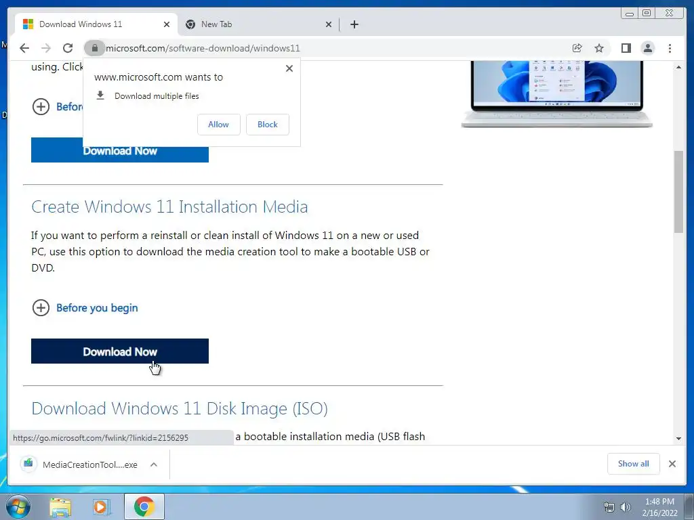Launch Windows Media Player from taskbar
This screenshot has height=520, width=694.
click(102, 507)
